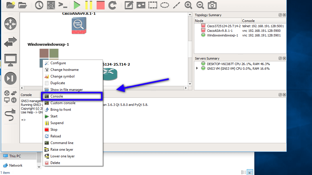Click the Zoom out magnifier icon

[x=200, y=5]
